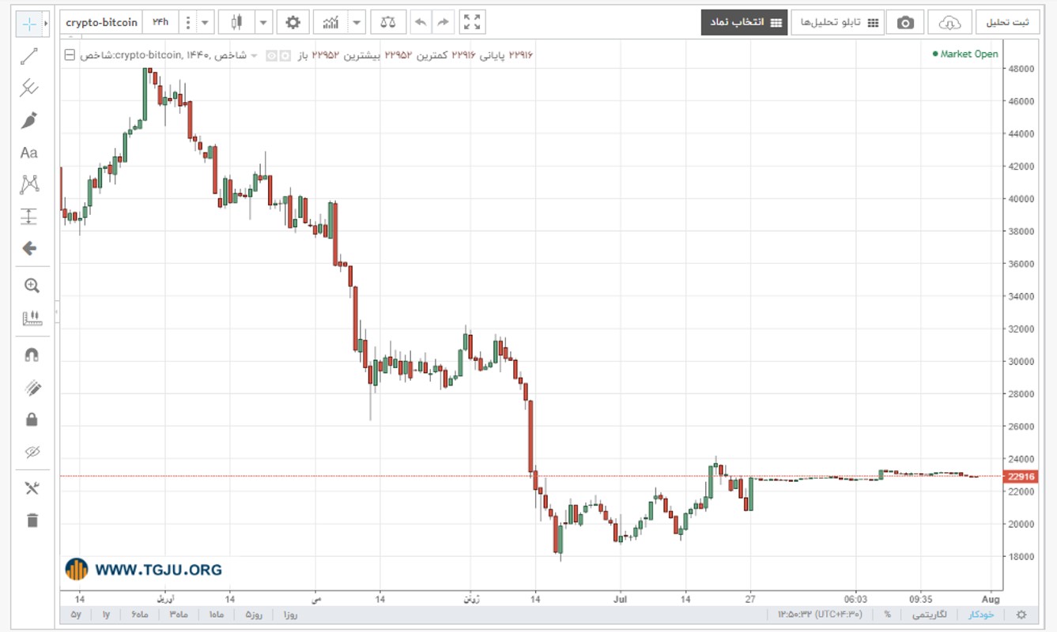1057x632 pixels.
Task: Open the indicators chart icon
Action: point(331,22)
